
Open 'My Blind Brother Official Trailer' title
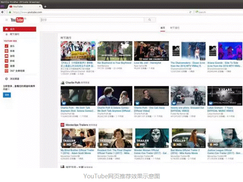coord(77,152)
